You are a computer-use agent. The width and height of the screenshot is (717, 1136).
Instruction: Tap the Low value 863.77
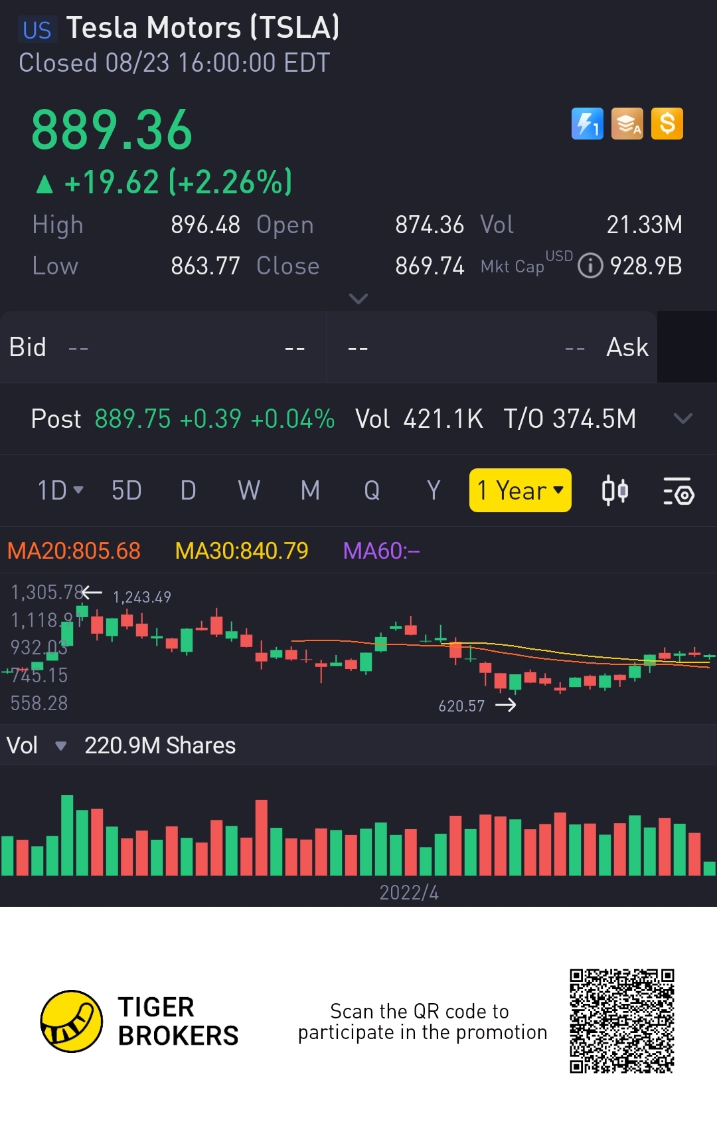point(205,266)
